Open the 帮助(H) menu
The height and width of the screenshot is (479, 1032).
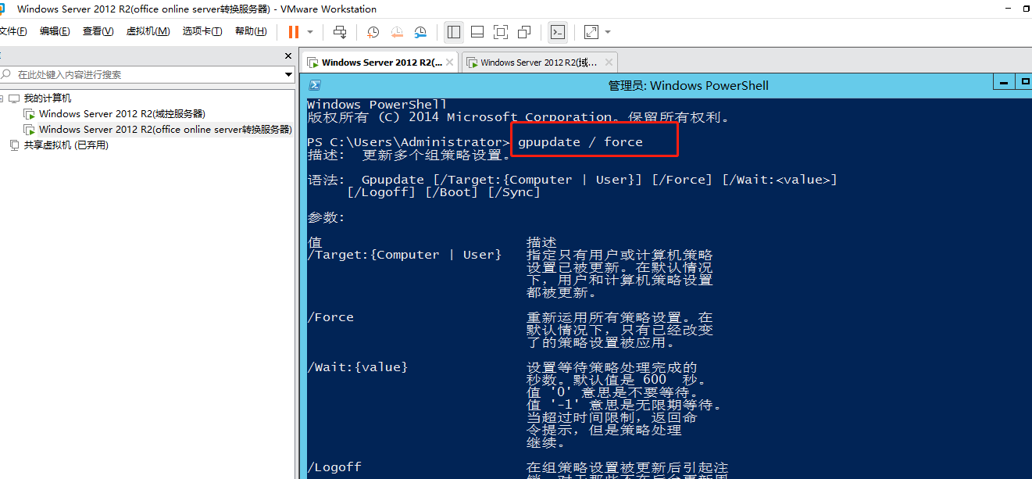pyautogui.click(x=251, y=31)
